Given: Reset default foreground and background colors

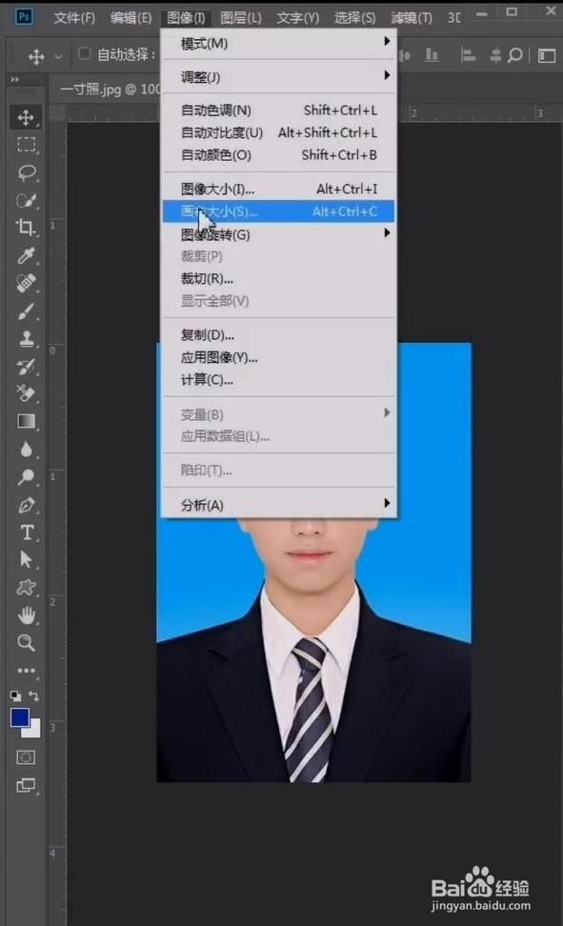Looking at the screenshot, I should 16,695.
